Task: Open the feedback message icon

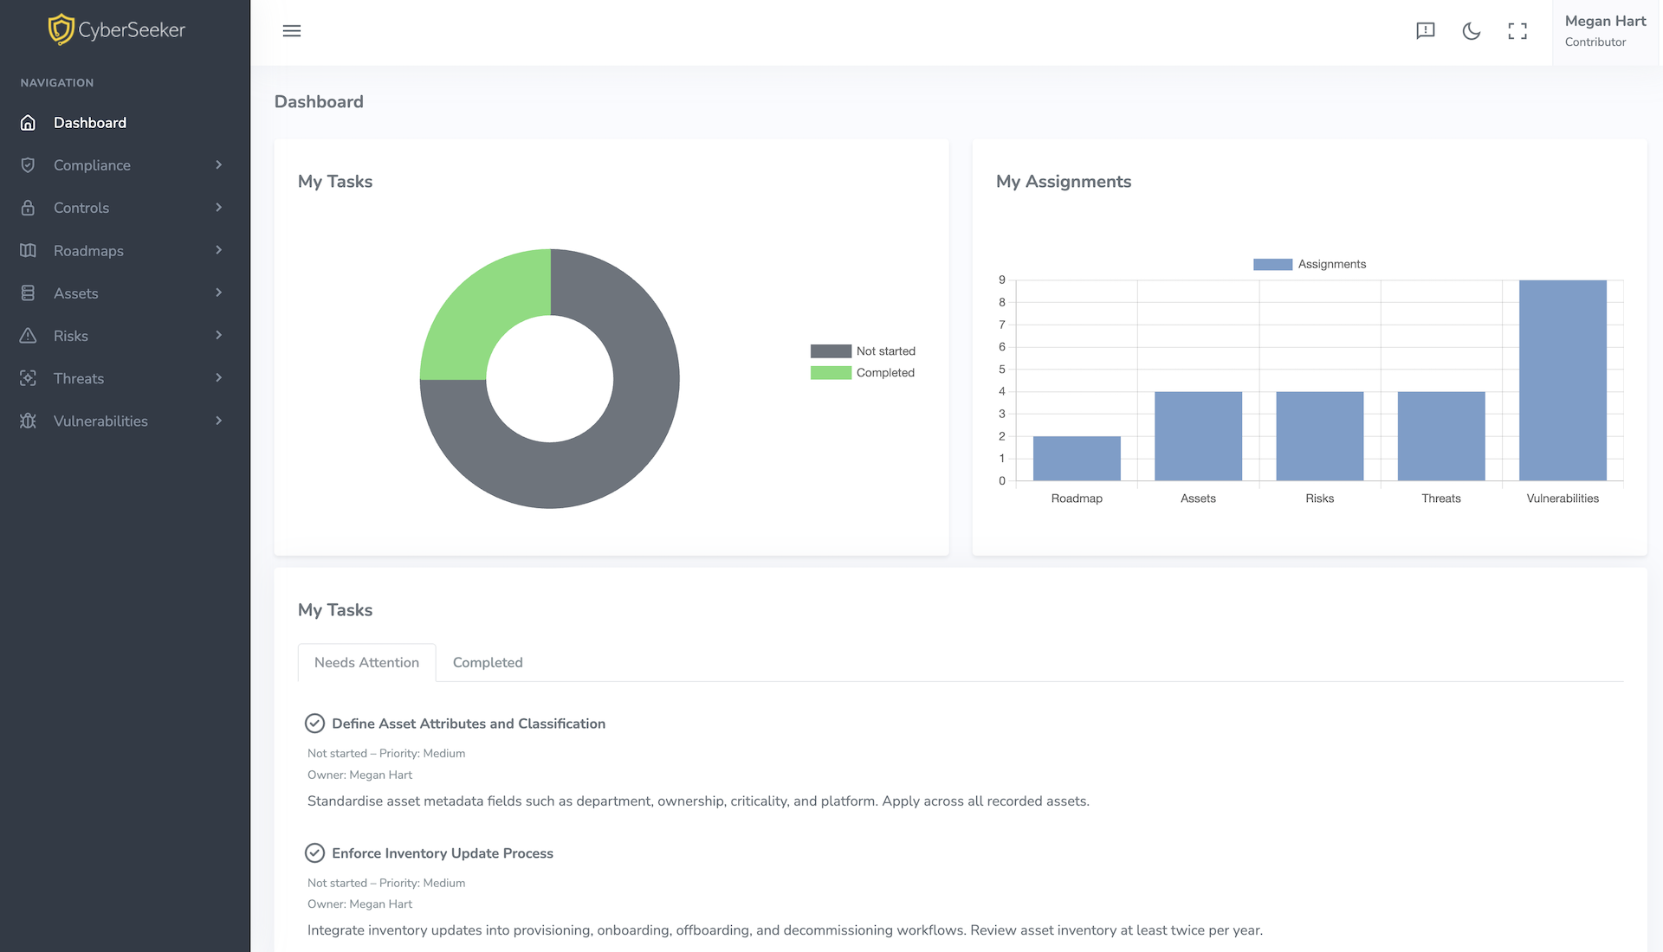Action: pyautogui.click(x=1425, y=31)
